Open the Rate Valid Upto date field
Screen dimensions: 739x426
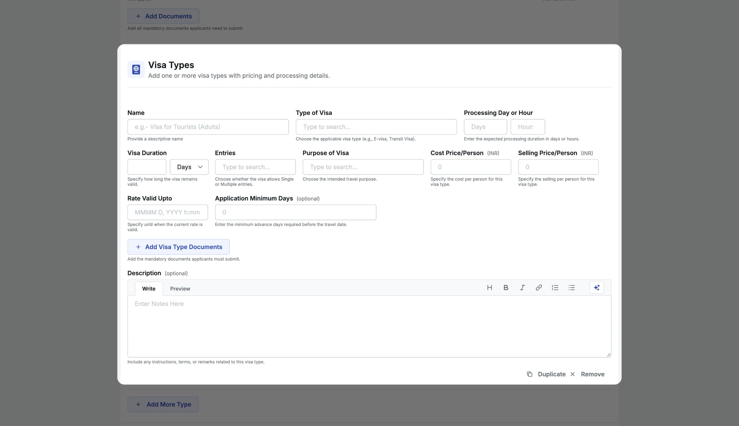click(168, 212)
